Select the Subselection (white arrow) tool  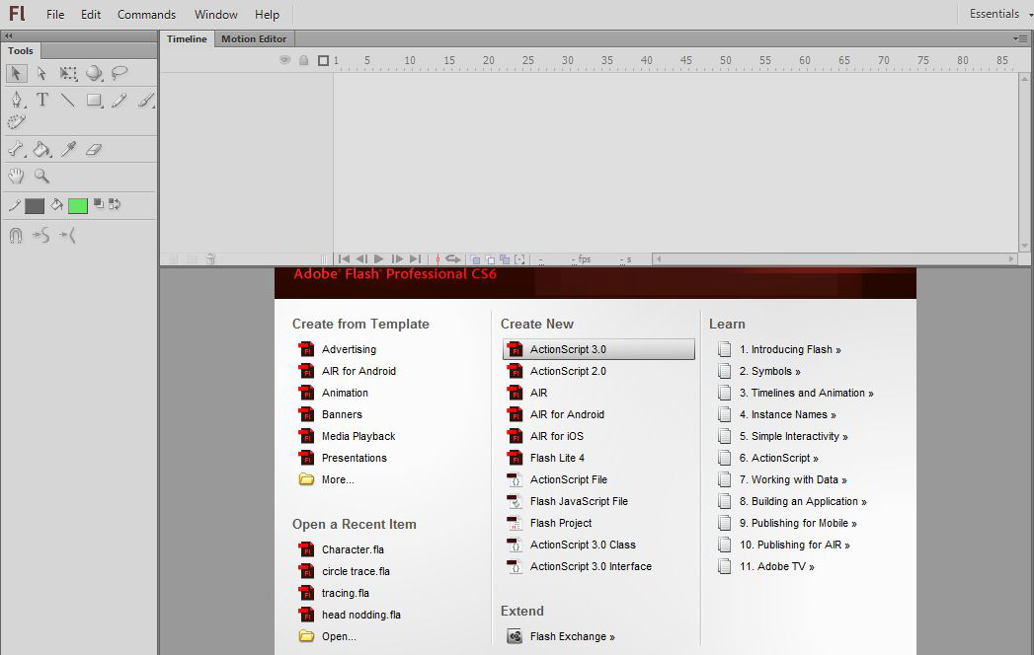pyautogui.click(x=42, y=73)
